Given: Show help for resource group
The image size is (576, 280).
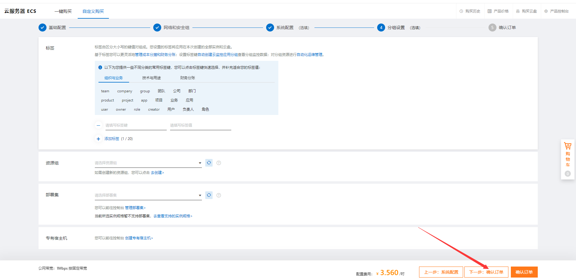Looking at the screenshot, I should pos(219,163).
